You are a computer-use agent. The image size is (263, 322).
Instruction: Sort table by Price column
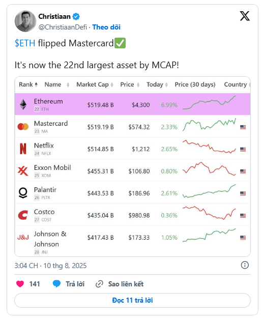(x=130, y=84)
